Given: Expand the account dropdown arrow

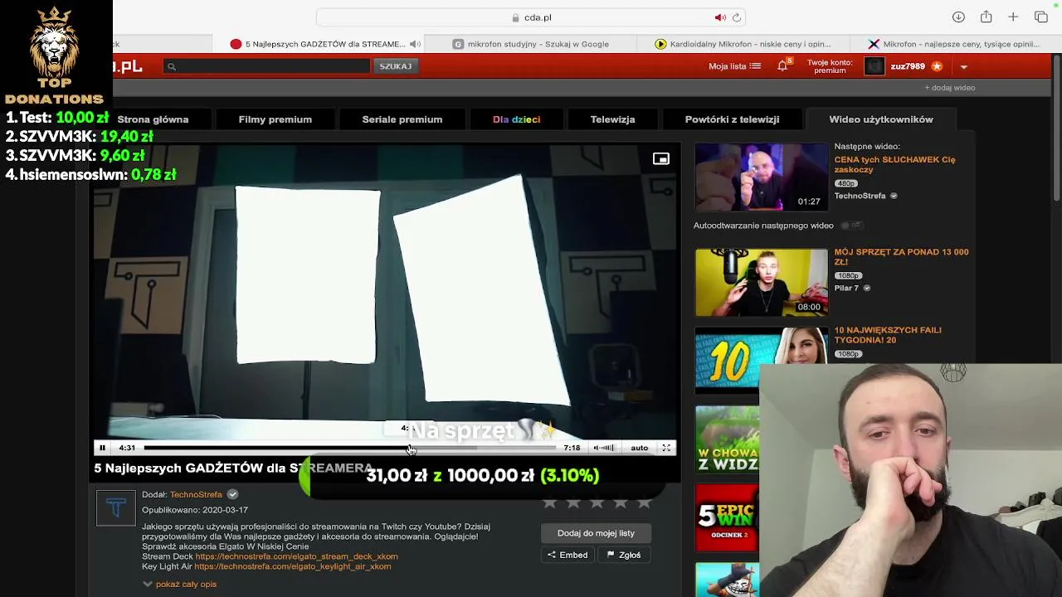Looking at the screenshot, I should (963, 67).
